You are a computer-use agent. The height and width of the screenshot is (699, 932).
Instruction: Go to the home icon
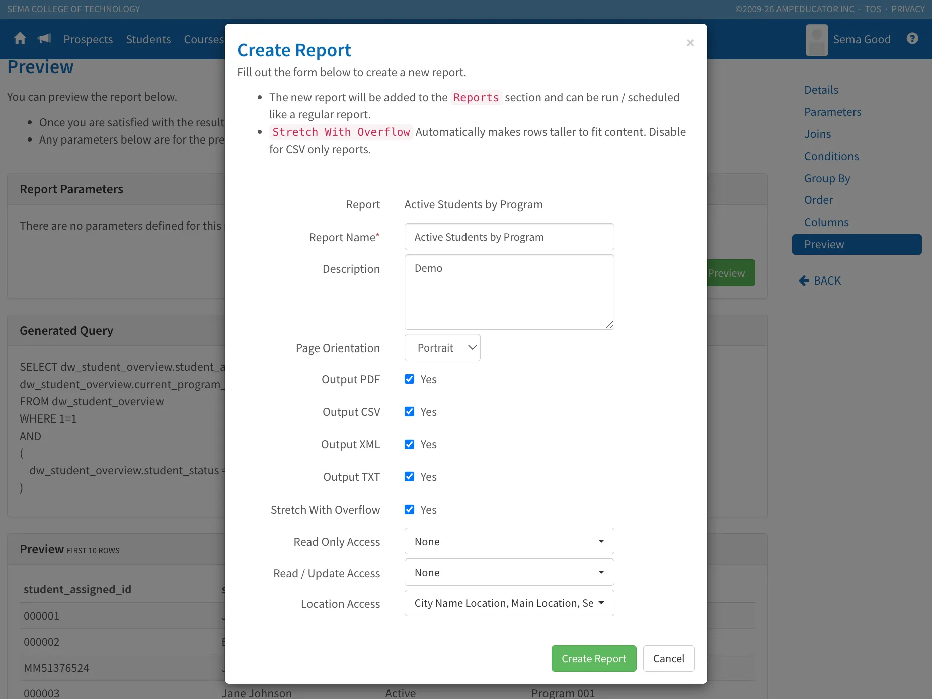[x=20, y=39]
